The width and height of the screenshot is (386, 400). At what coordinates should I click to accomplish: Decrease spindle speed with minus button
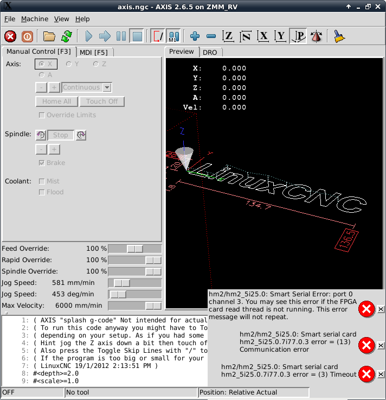(41, 149)
